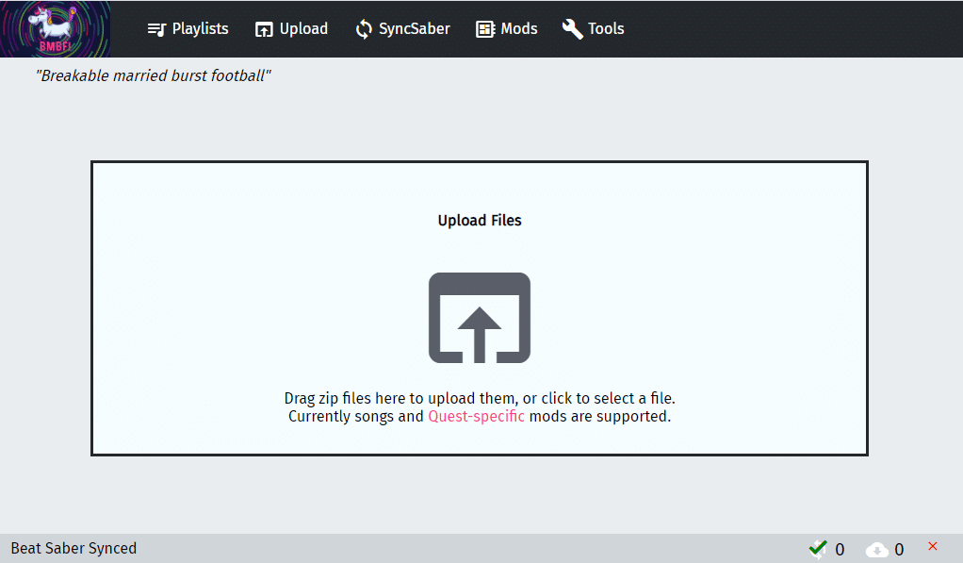
Task: Switch to the Mods tab
Action: (x=507, y=29)
